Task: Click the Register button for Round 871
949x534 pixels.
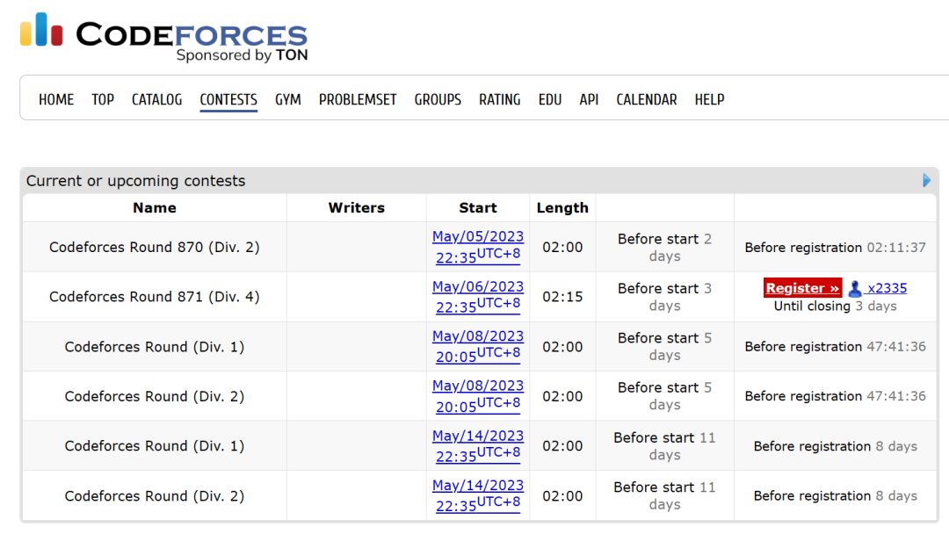Action: pyautogui.click(x=802, y=288)
